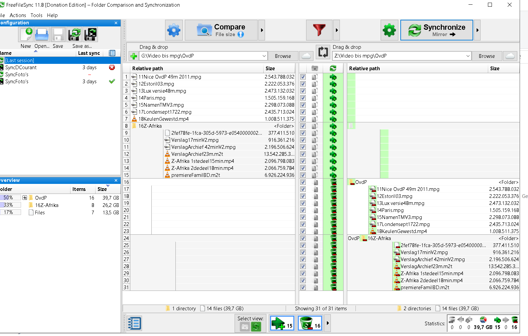The width and height of the screenshot is (528, 336).
Task: Uncheck the checkbox for row 12
Action: pos(303,154)
